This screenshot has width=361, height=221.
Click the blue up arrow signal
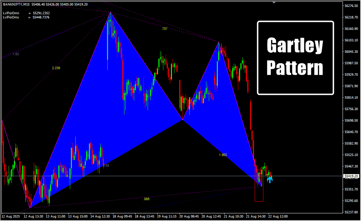coord(270,179)
